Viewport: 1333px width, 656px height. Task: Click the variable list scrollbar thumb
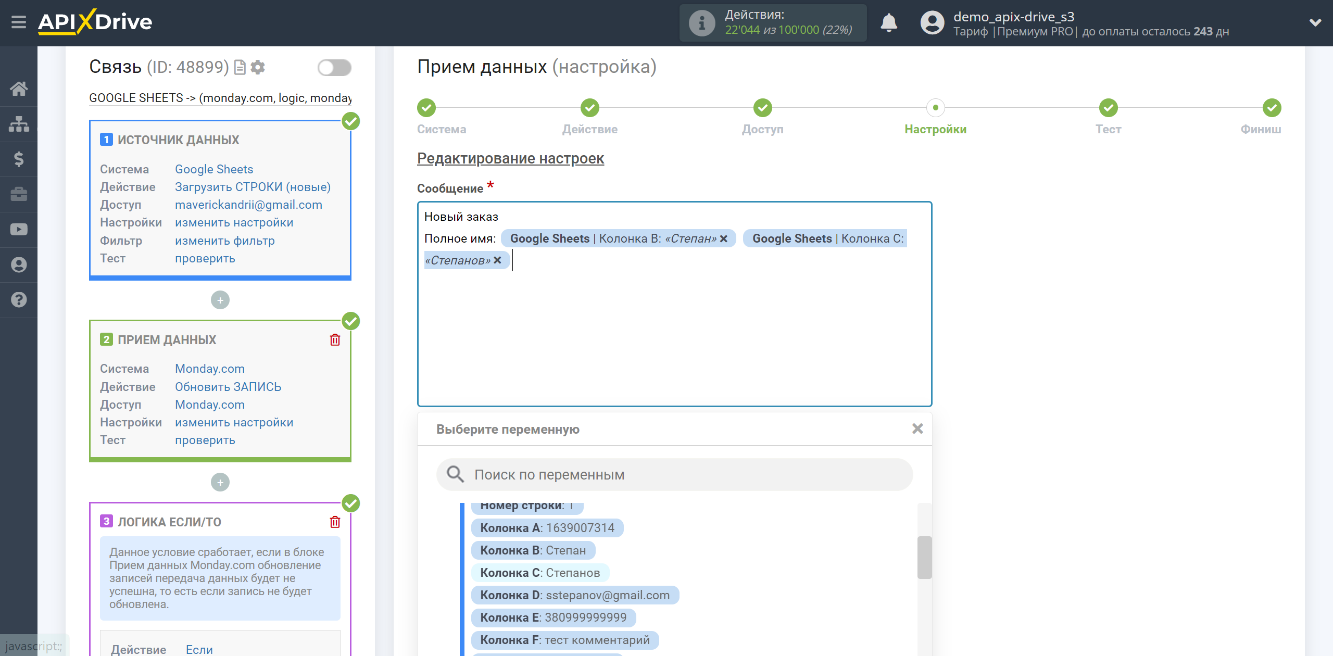coord(924,558)
